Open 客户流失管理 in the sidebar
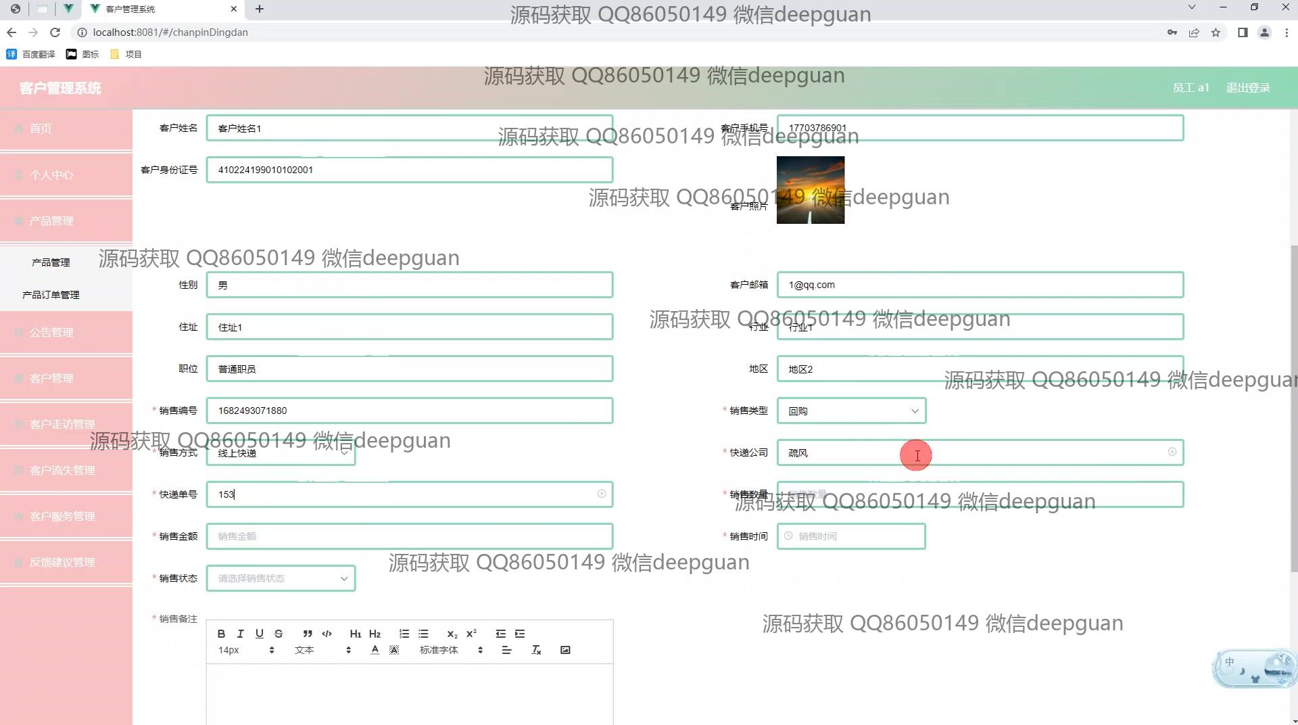Screen dimensions: 1298x725 click(66, 470)
